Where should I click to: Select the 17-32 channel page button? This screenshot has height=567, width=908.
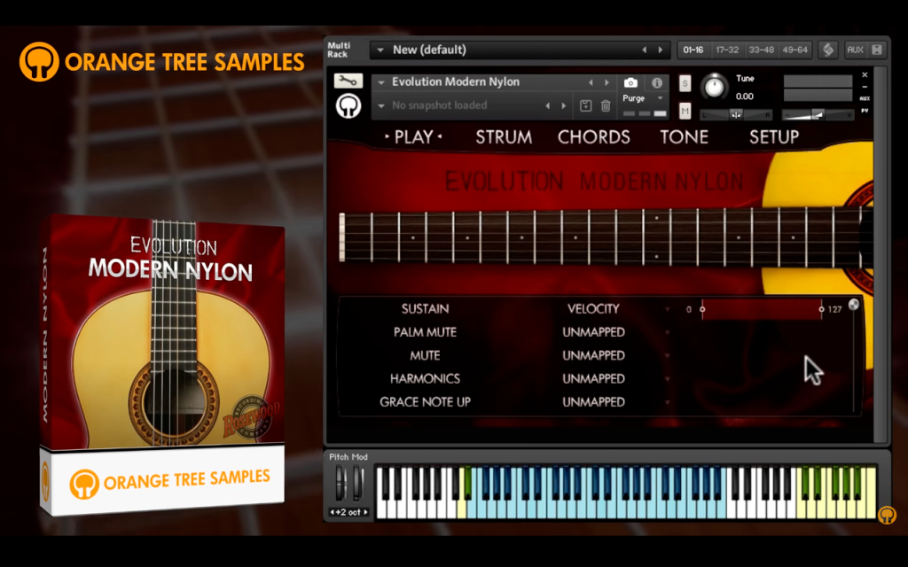coord(727,50)
